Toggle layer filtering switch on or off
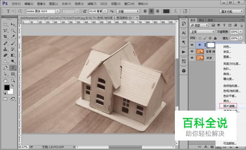 (242, 25)
